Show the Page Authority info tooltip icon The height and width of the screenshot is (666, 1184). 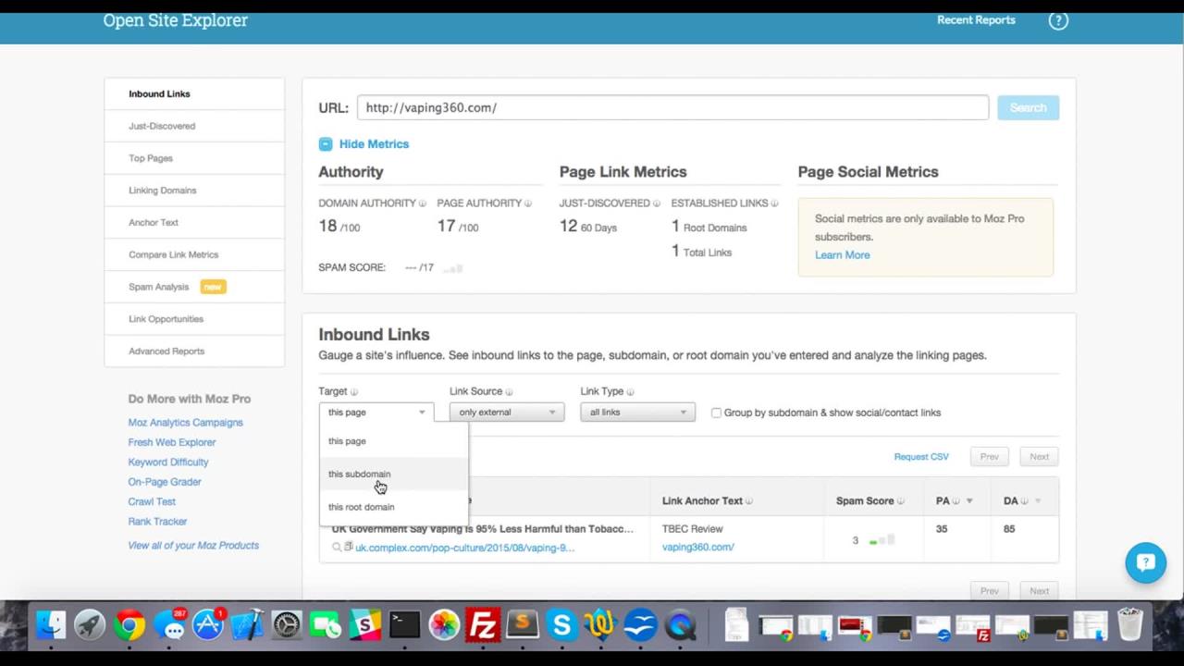click(528, 203)
